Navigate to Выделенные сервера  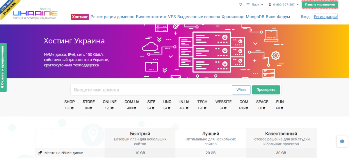coord(199,17)
